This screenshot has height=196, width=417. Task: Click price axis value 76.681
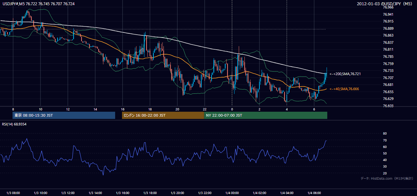tap(388, 85)
